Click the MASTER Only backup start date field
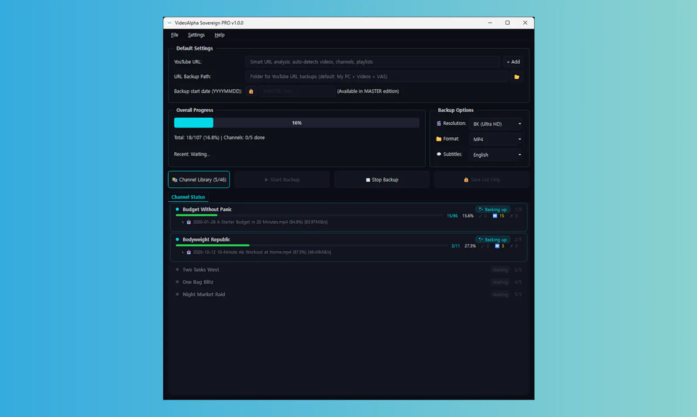 point(297,91)
